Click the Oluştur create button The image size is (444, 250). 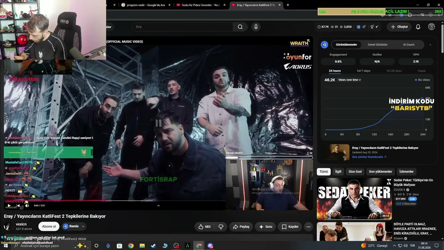click(x=399, y=27)
